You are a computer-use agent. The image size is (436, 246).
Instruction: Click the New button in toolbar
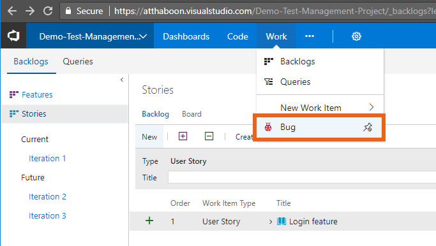coord(149,136)
